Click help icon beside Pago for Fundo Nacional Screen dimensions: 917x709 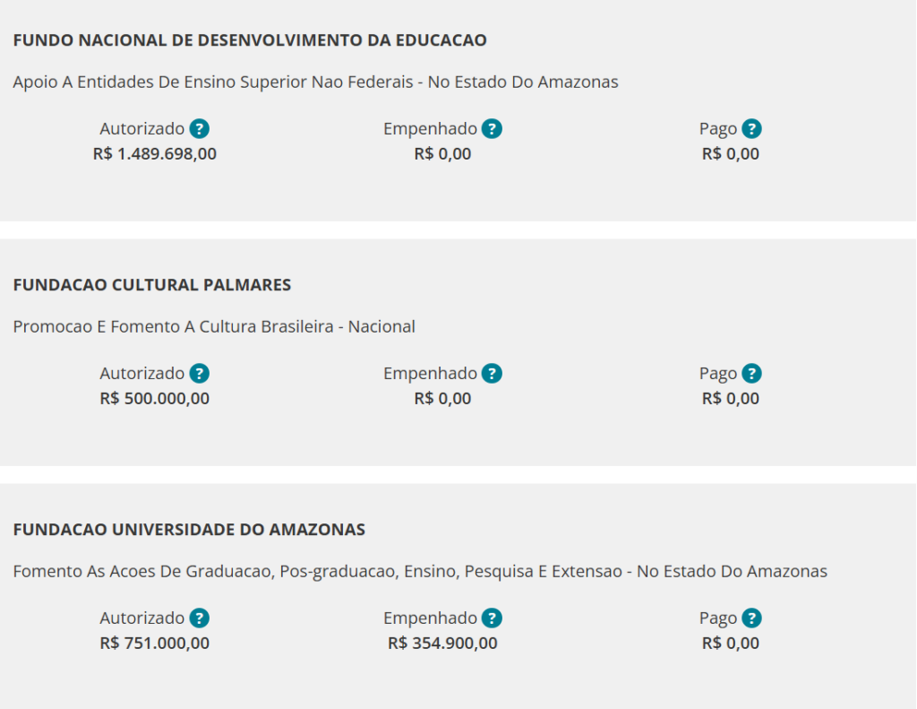[751, 129]
